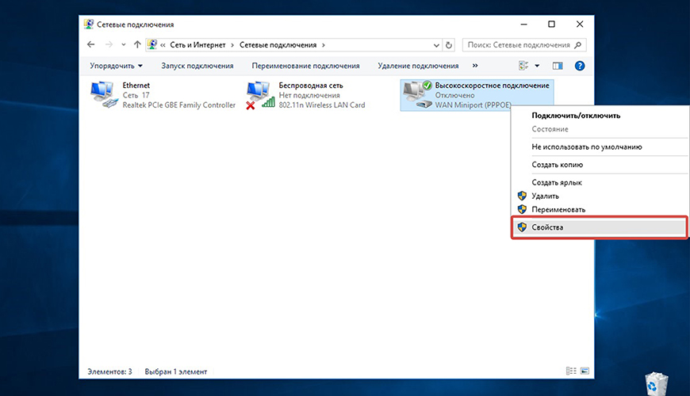Expand the address bar history dropdown
Viewport: 690px width, 396px height.
click(436, 45)
